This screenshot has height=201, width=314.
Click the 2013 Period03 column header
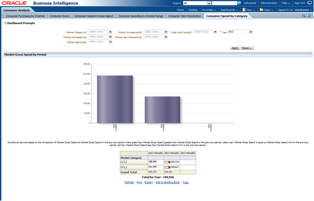188,153
